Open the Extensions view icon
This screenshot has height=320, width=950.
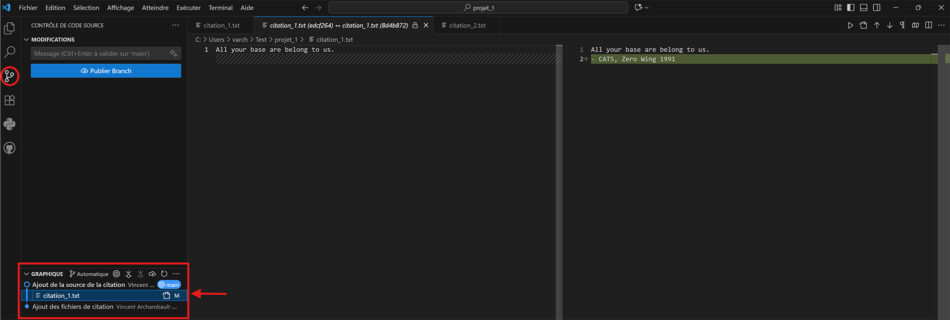[x=9, y=100]
